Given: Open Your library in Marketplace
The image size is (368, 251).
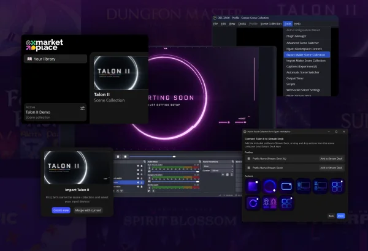Looking at the screenshot, I should [x=55, y=59].
